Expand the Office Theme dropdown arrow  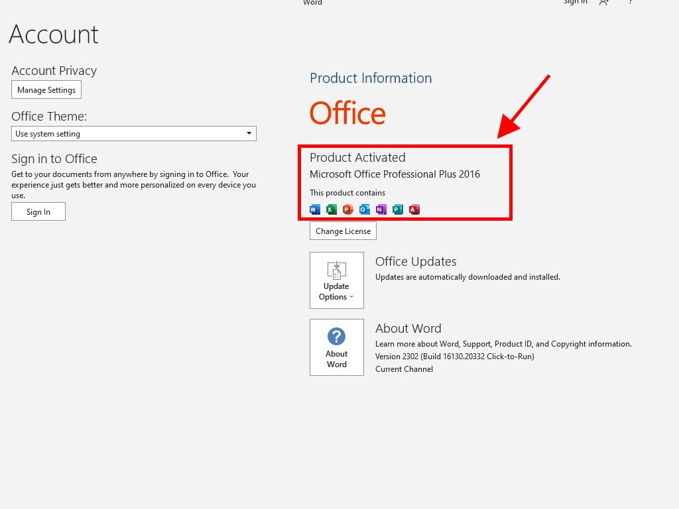(249, 133)
